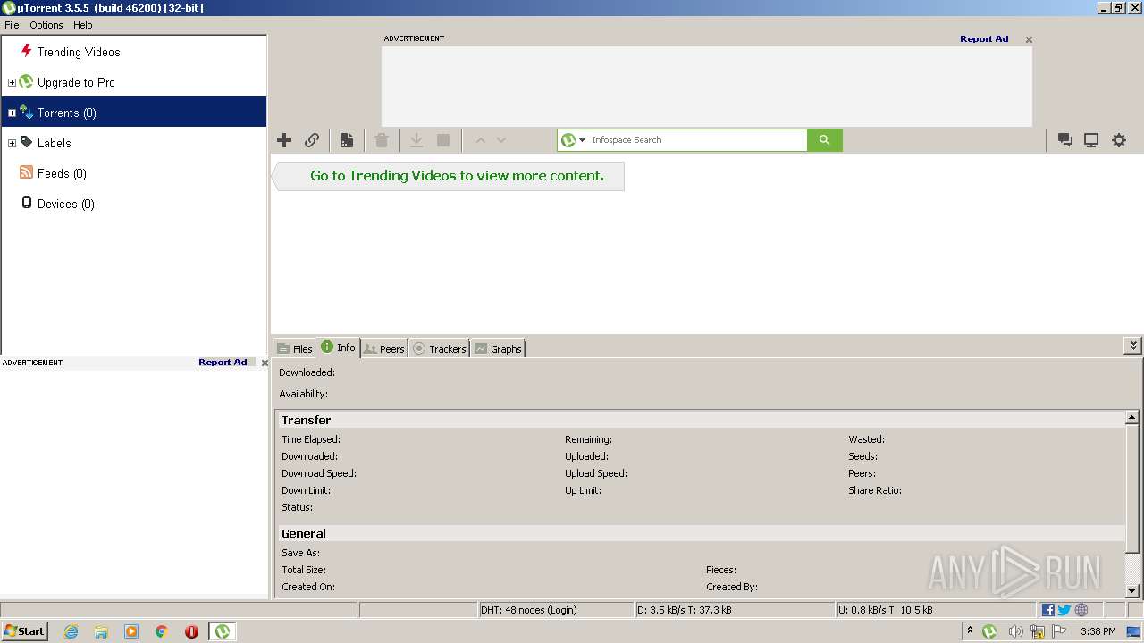1144x643 pixels.
Task: Show hidden tray icons arrow
Action: 970,631
